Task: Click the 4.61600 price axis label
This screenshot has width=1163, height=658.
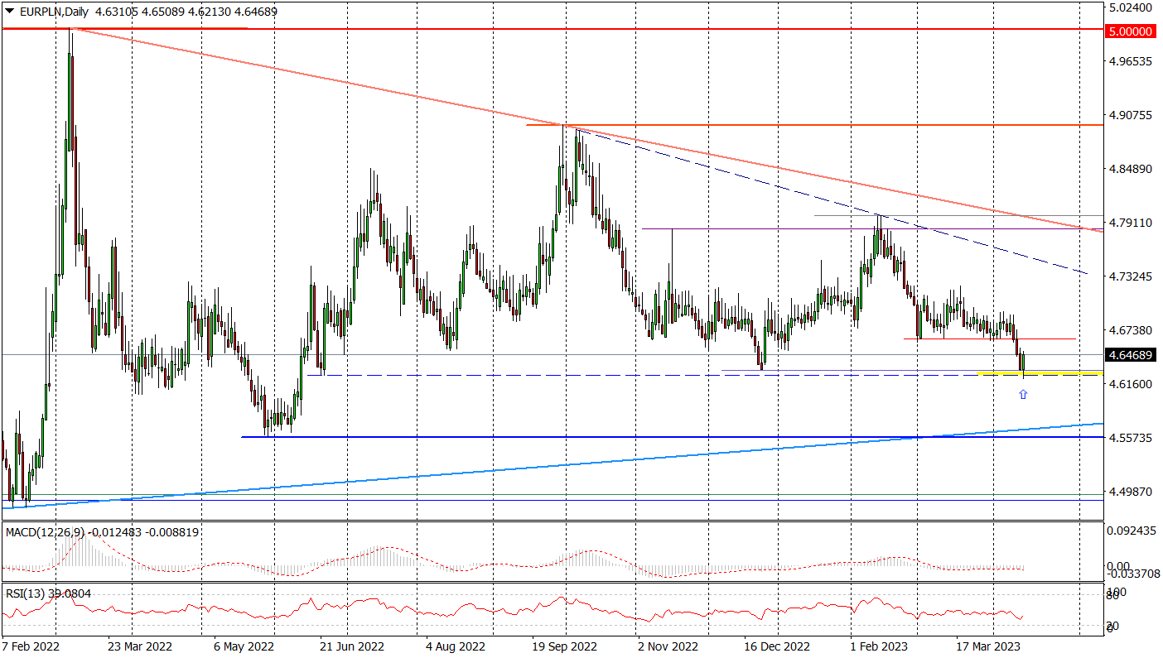Action: [x=1130, y=384]
